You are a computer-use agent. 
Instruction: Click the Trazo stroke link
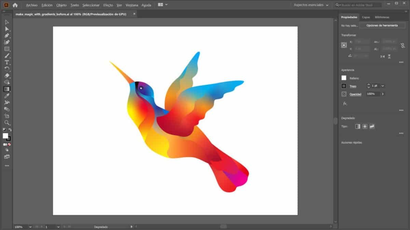353,86
